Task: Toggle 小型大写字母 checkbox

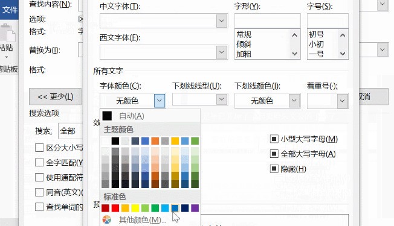Action: pos(274,139)
